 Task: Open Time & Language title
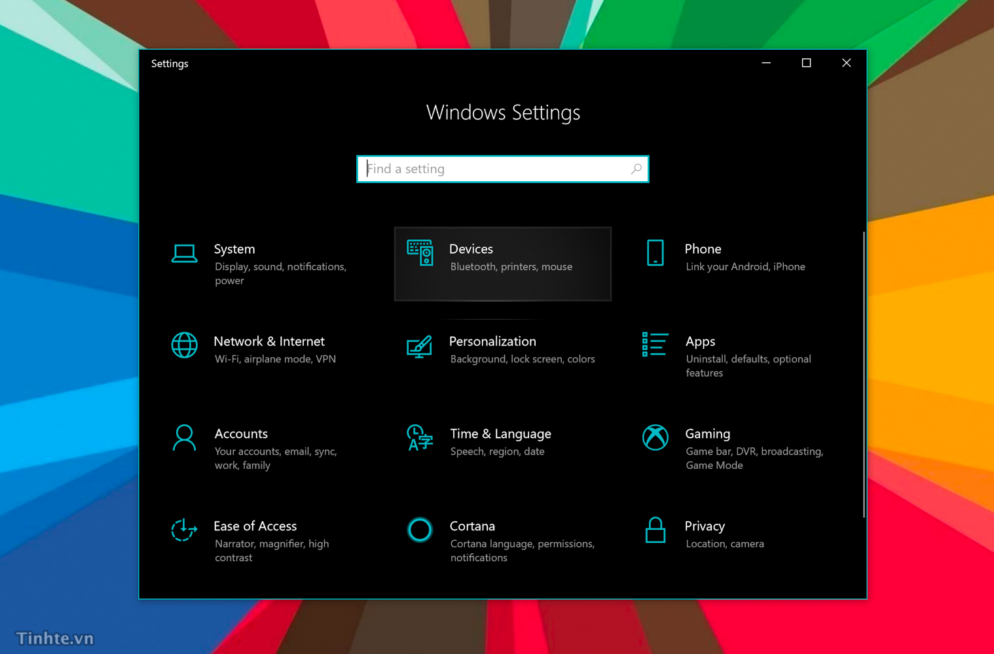[x=500, y=434]
